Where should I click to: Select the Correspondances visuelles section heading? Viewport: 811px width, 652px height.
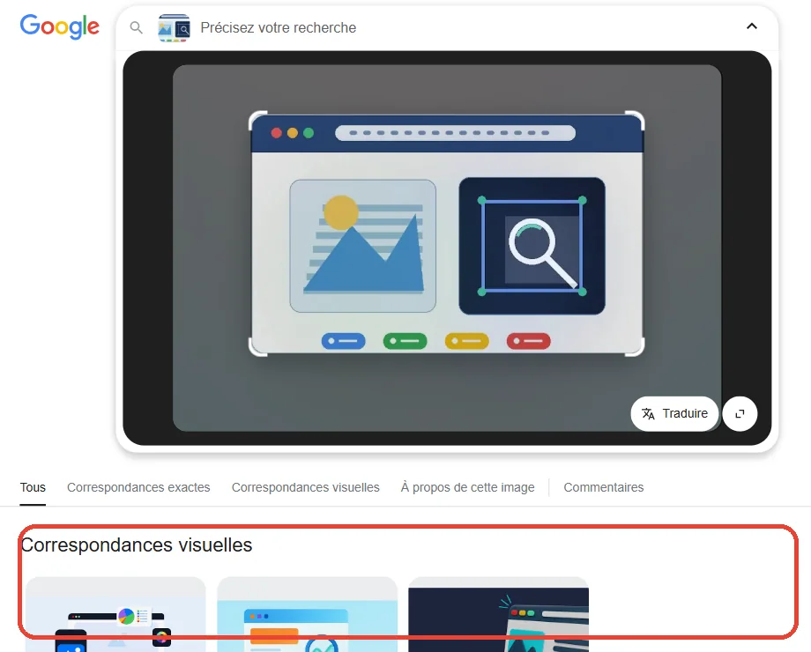click(x=137, y=545)
